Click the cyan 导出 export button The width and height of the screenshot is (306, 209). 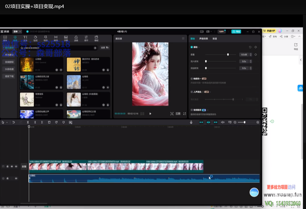tap(236, 31)
